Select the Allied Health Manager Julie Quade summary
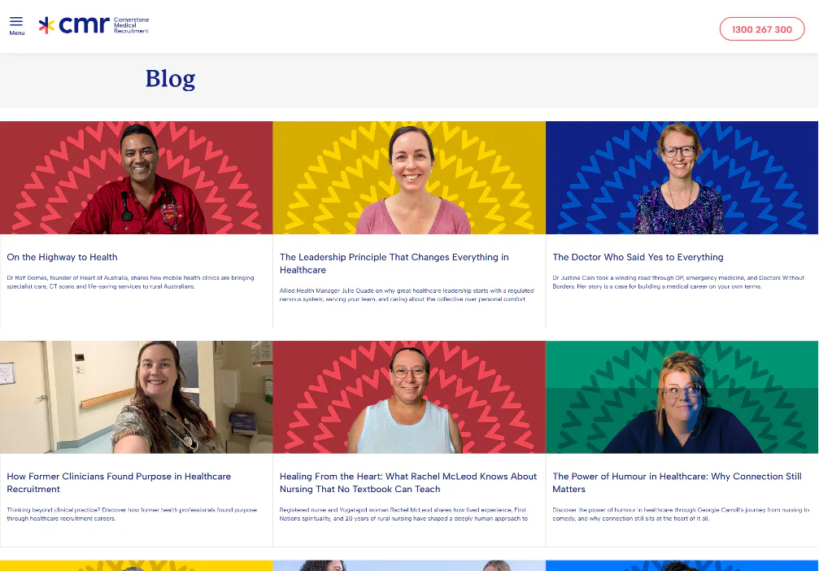This screenshot has height=571, width=819. [x=407, y=294]
